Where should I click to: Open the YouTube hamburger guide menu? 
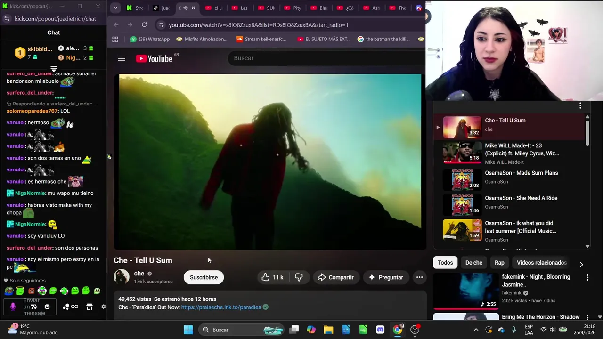[x=122, y=58]
